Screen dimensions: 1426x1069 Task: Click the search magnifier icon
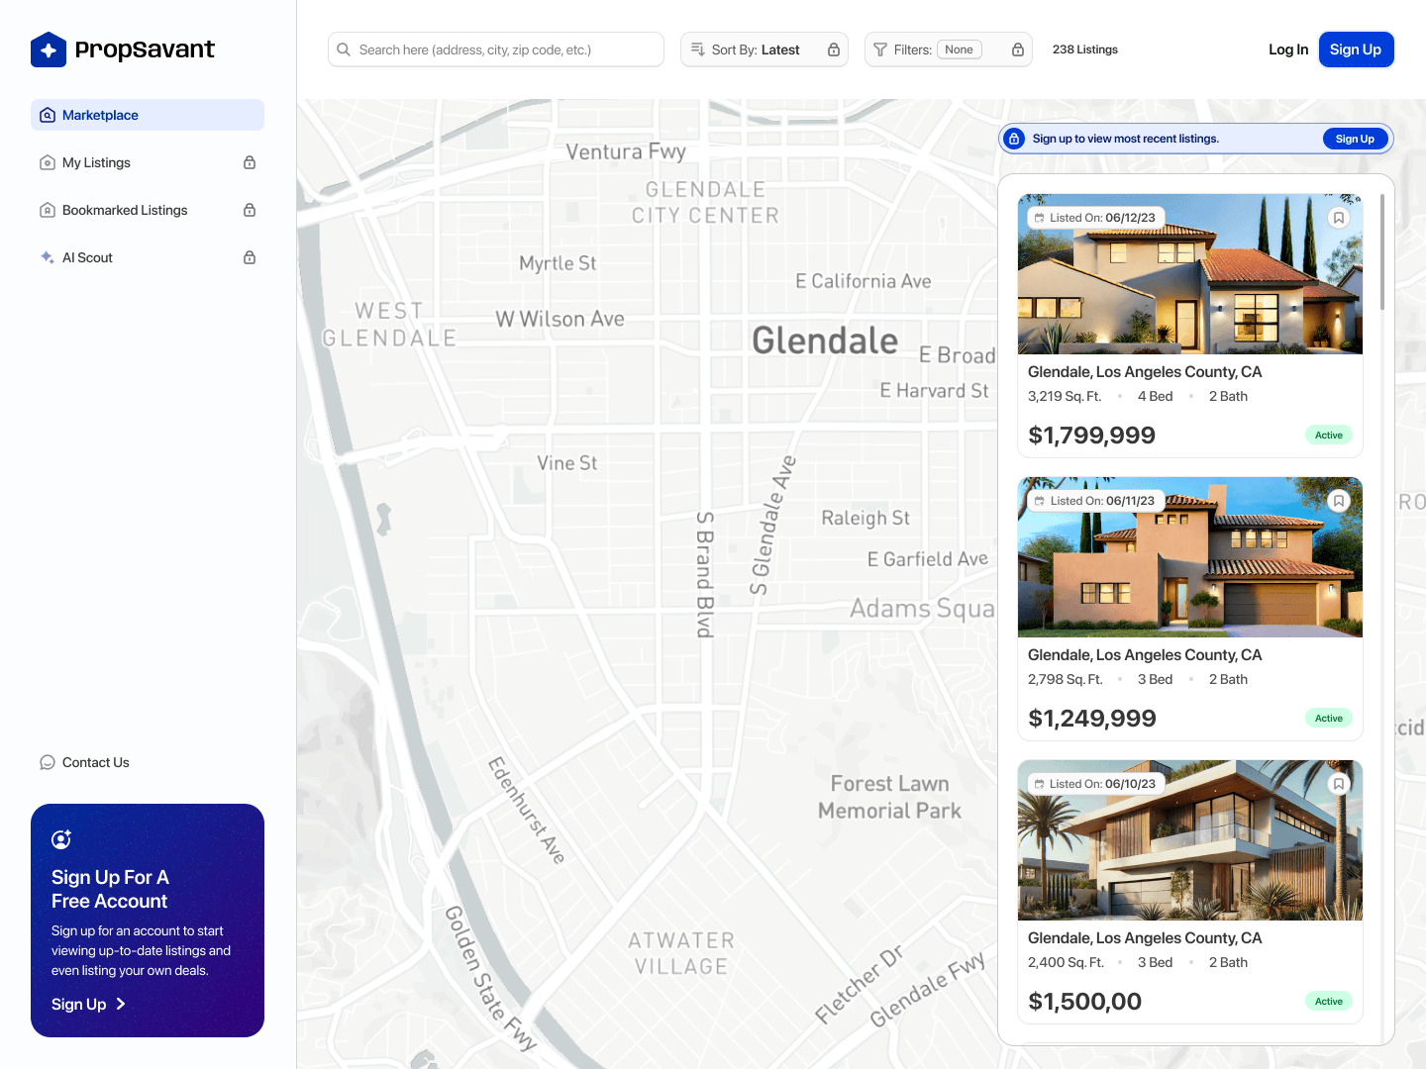click(344, 49)
